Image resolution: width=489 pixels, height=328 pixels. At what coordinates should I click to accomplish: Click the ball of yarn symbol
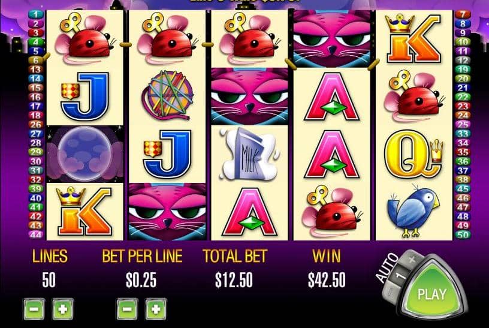[x=167, y=95]
